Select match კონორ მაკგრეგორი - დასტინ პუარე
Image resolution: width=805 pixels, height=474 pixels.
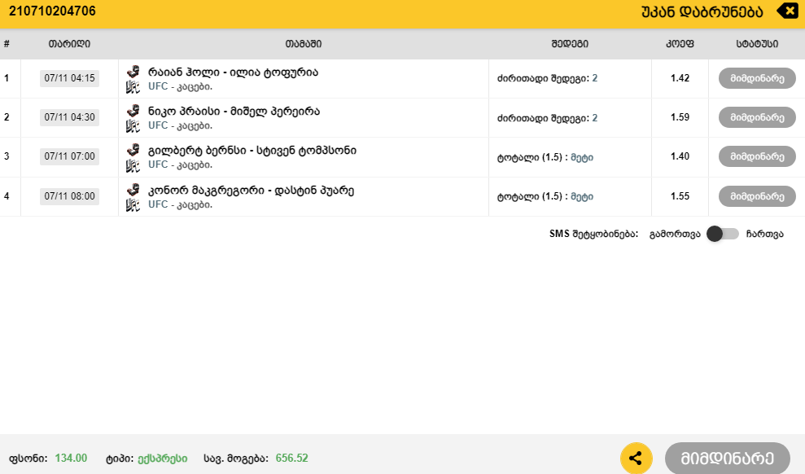pyautogui.click(x=251, y=191)
